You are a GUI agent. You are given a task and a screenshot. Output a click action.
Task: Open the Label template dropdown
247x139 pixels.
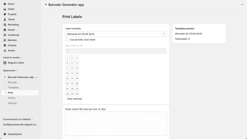coord(116,34)
